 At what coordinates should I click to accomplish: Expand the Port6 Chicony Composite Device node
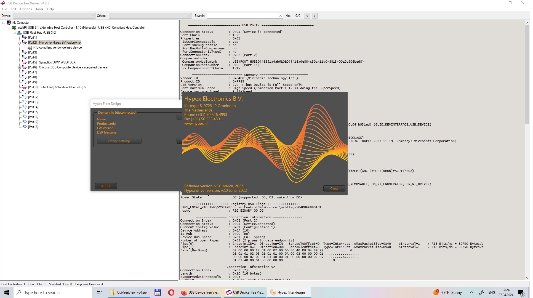(x=19, y=68)
